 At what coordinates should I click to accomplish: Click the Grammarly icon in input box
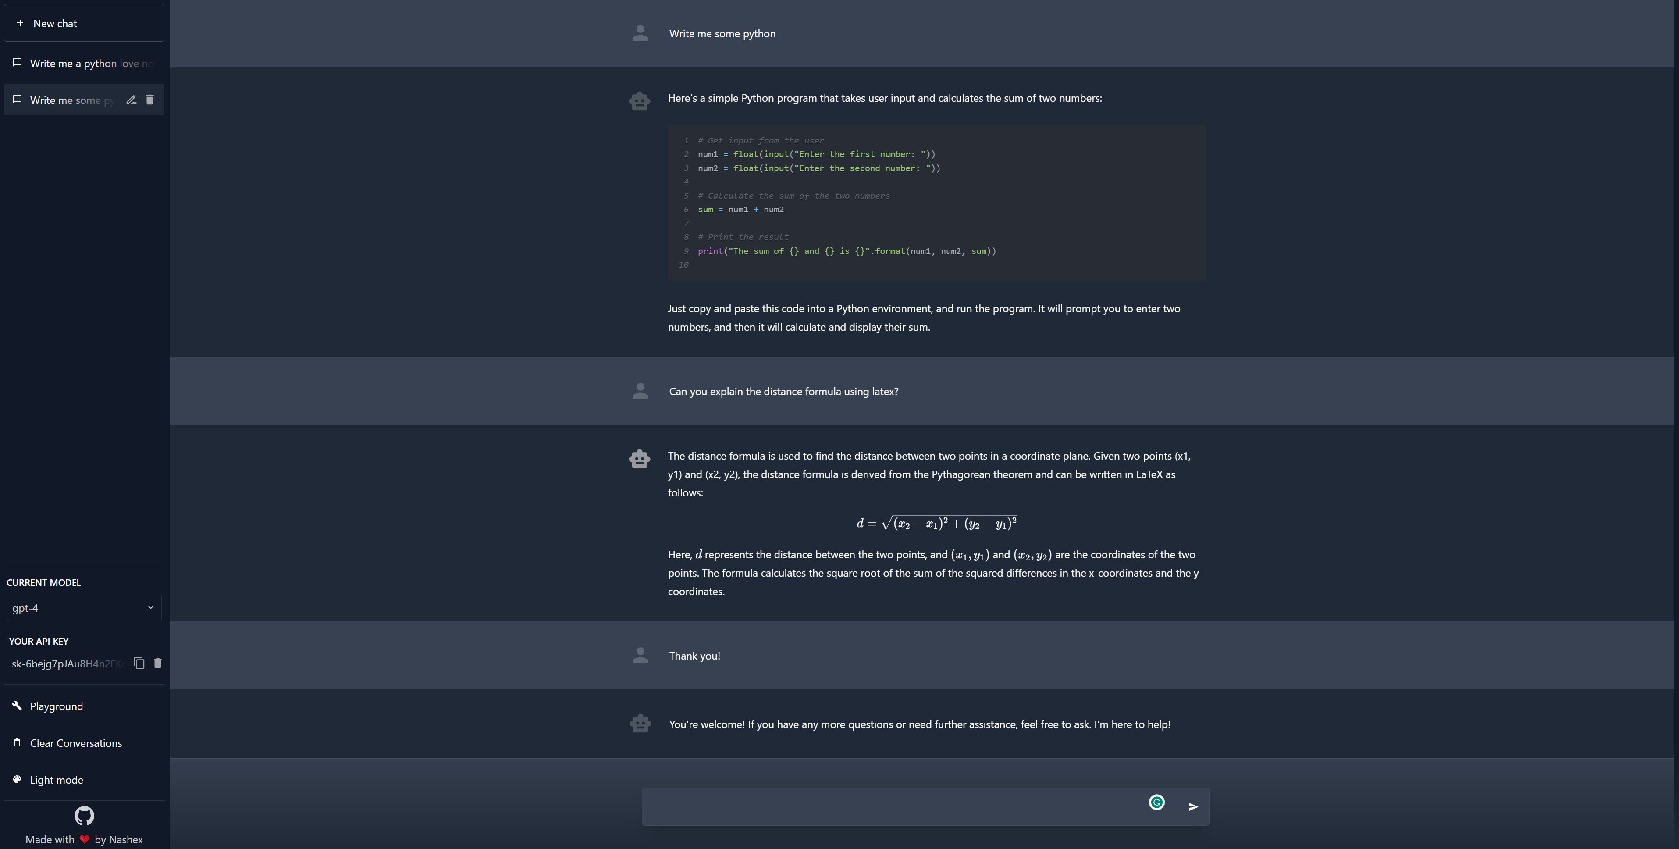[1156, 803]
